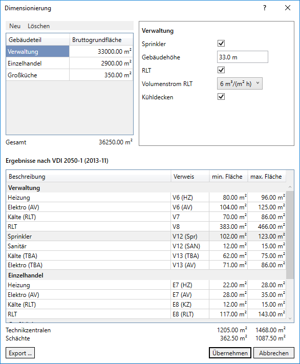The image size is (300, 364).
Task: Click the Löschen menu item
Action: pos(38,26)
